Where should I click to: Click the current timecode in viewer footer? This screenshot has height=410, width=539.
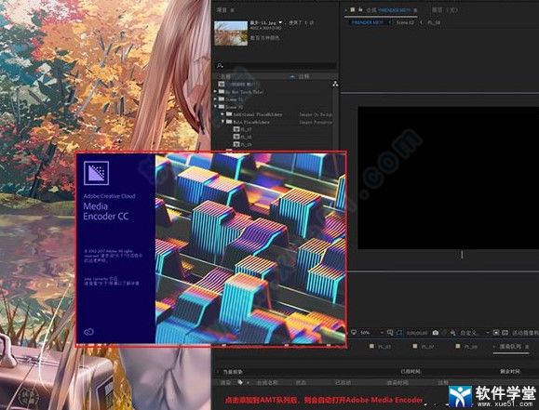(x=417, y=333)
